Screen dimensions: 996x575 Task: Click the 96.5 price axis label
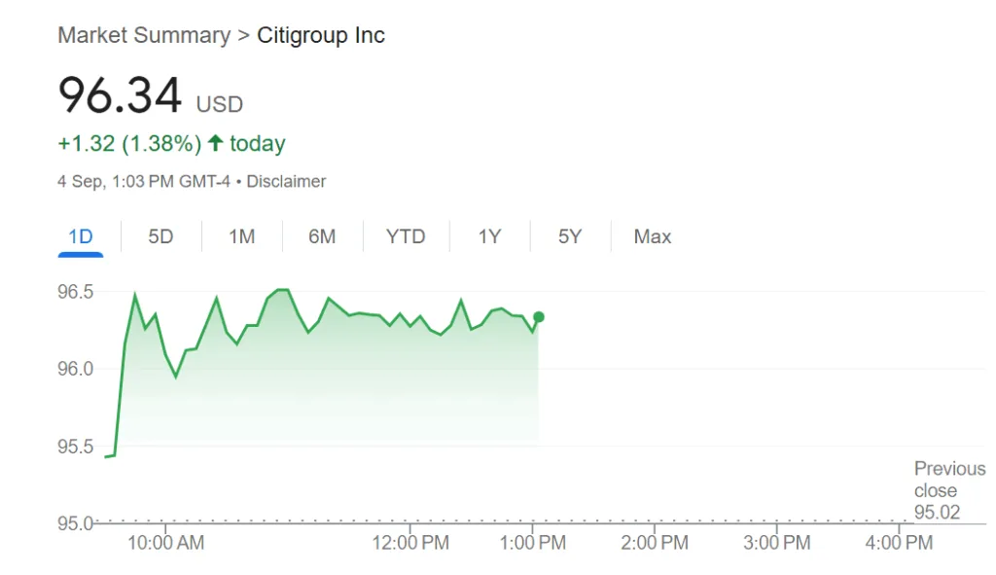click(x=76, y=292)
